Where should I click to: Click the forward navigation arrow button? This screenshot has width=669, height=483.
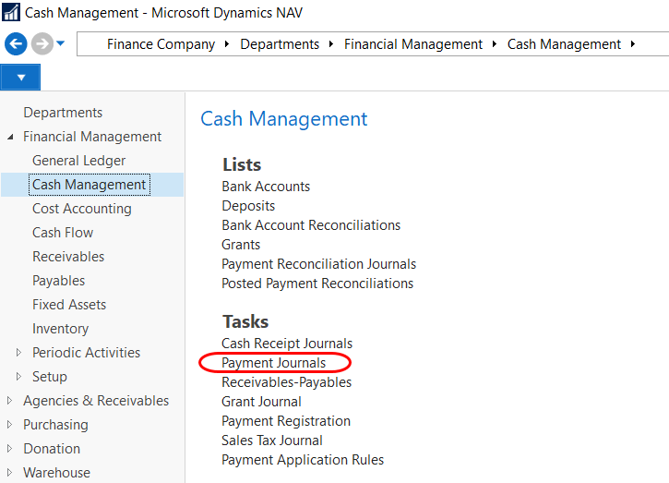42,43
